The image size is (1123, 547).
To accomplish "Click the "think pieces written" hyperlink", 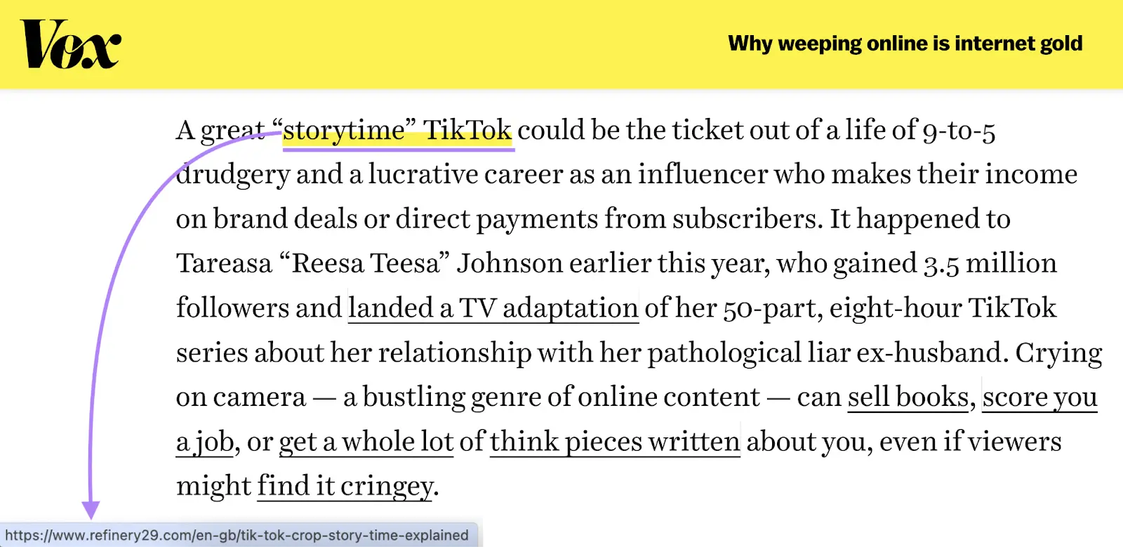I will pyautogui.click(x=615, y=441).
